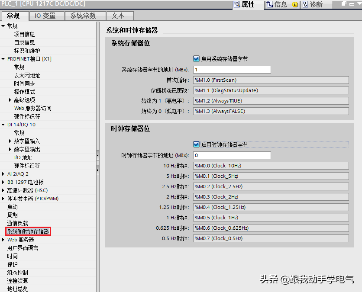362x292 pixels.
Task: Click the %M0.1 (Clock_5Hz) field
Action: (x=271, y=176)
